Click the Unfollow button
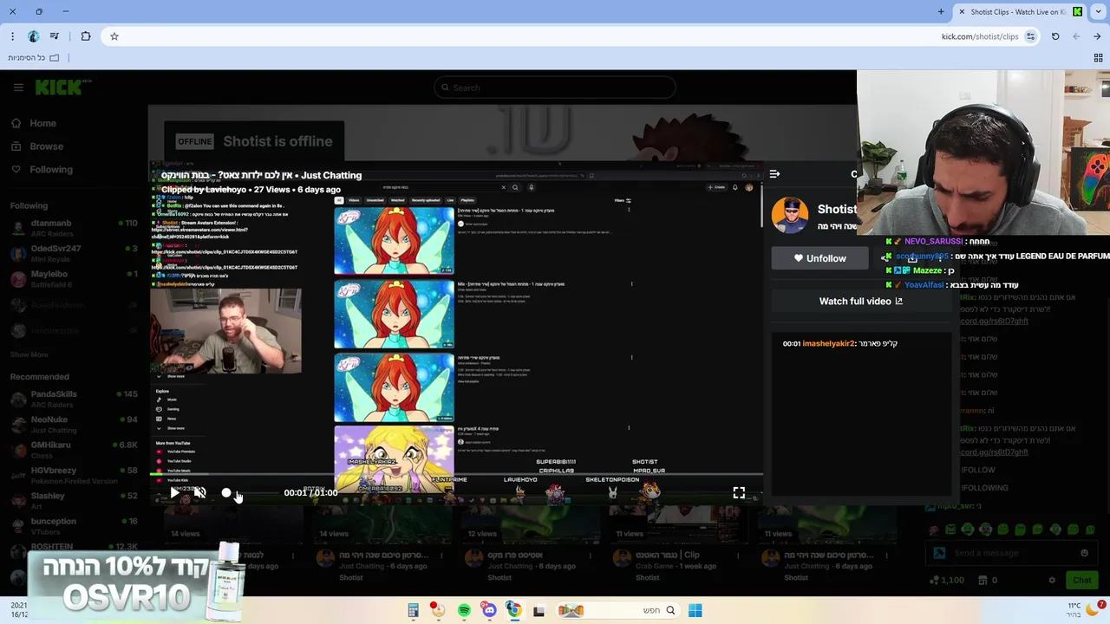The height and width of the screenshot is (624, 1110). coord(819,258)
